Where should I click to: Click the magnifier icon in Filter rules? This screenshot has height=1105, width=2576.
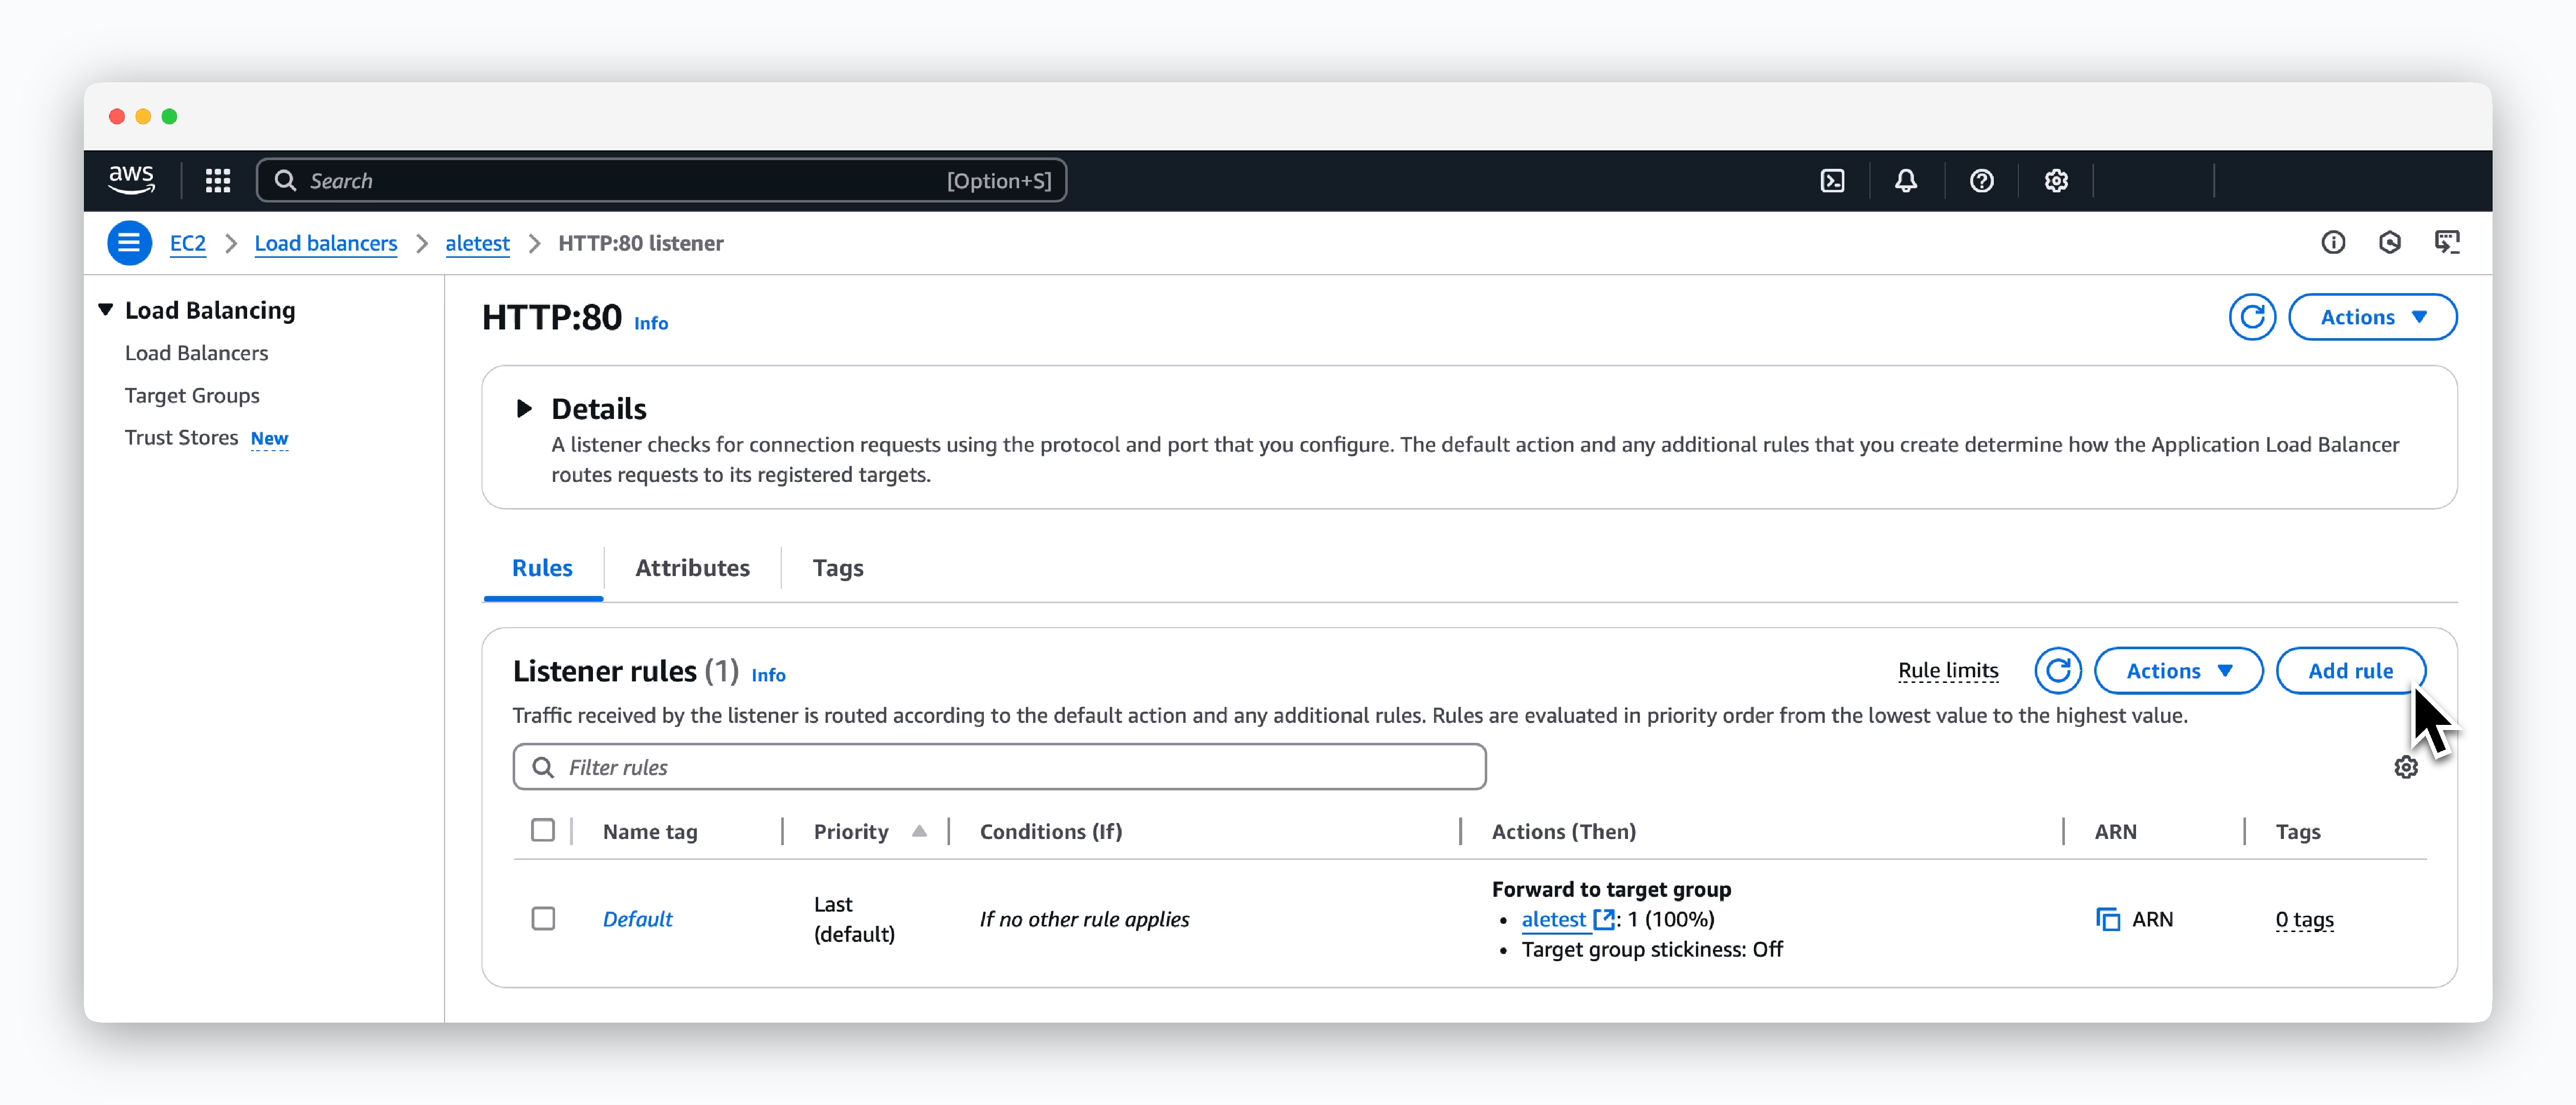(x=543, y=767)
